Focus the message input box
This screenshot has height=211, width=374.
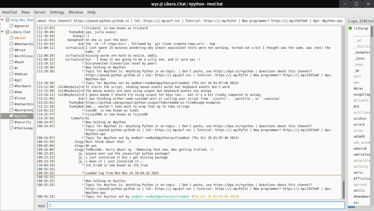point(196,205)
